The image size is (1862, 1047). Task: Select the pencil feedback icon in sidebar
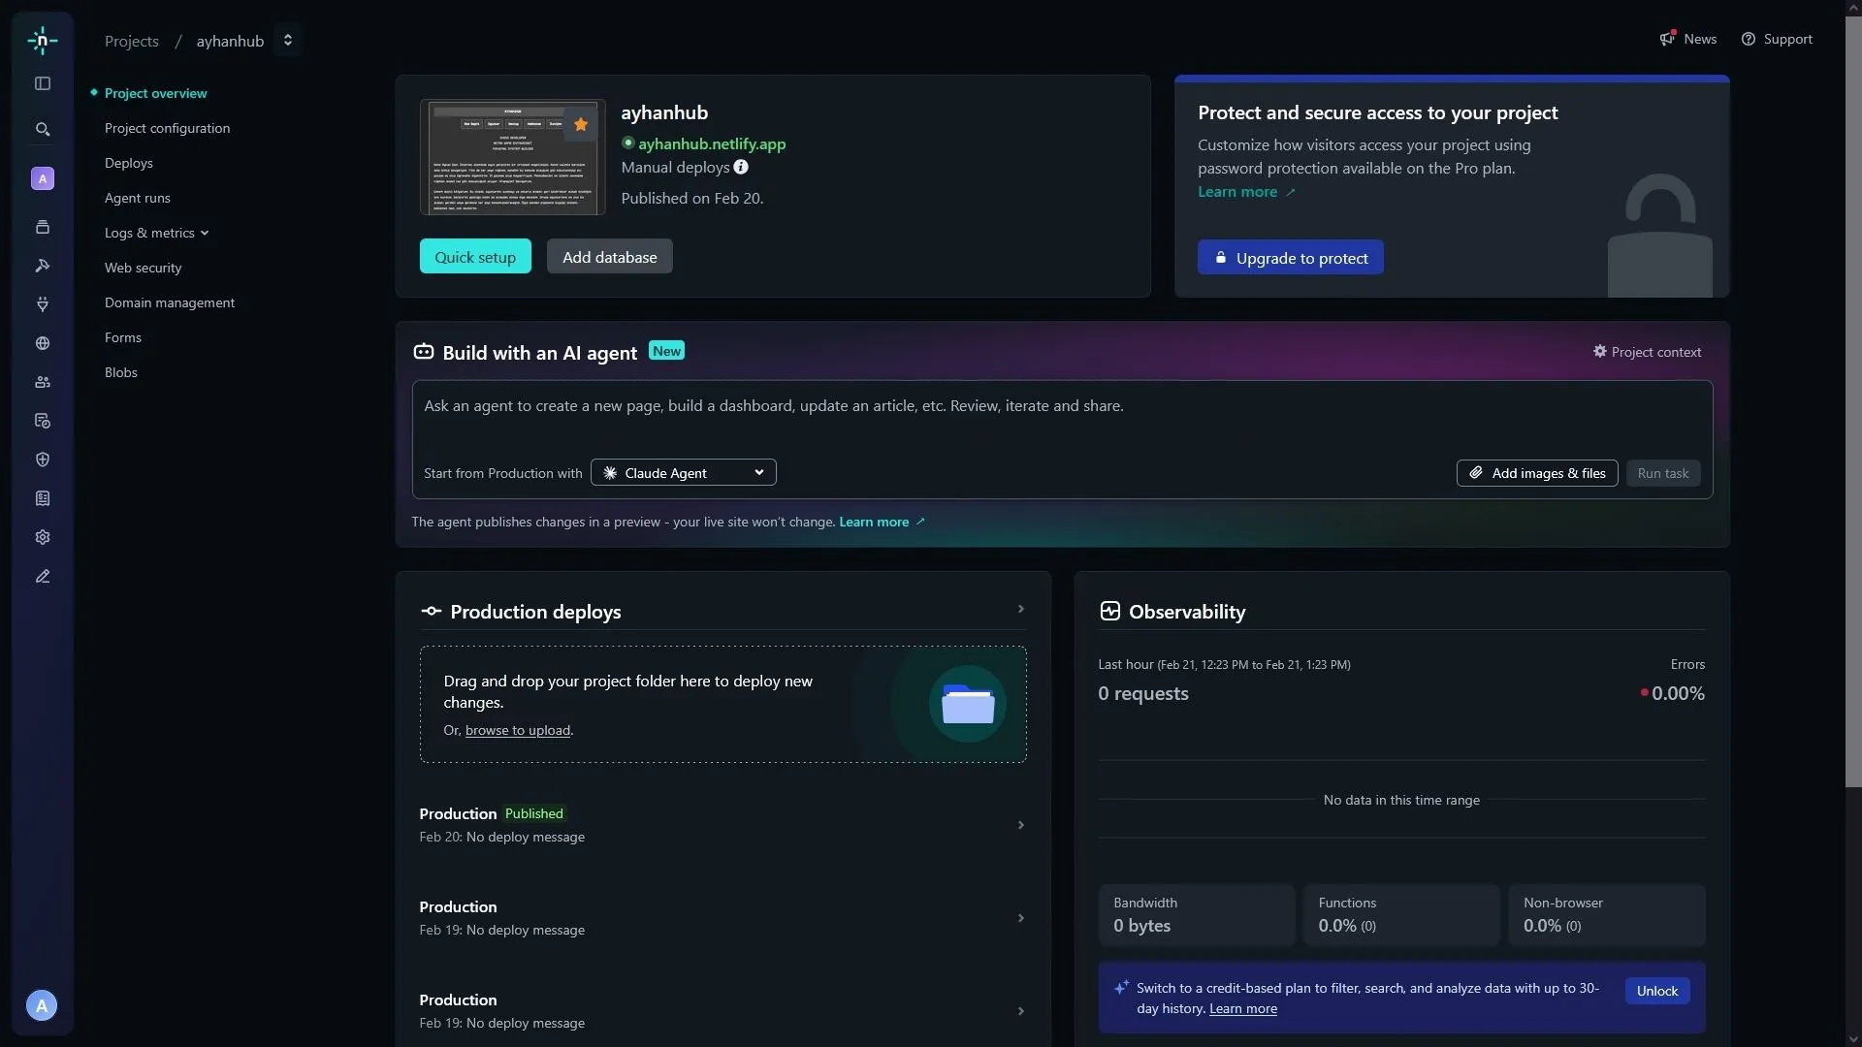click(x=42, y=576)
